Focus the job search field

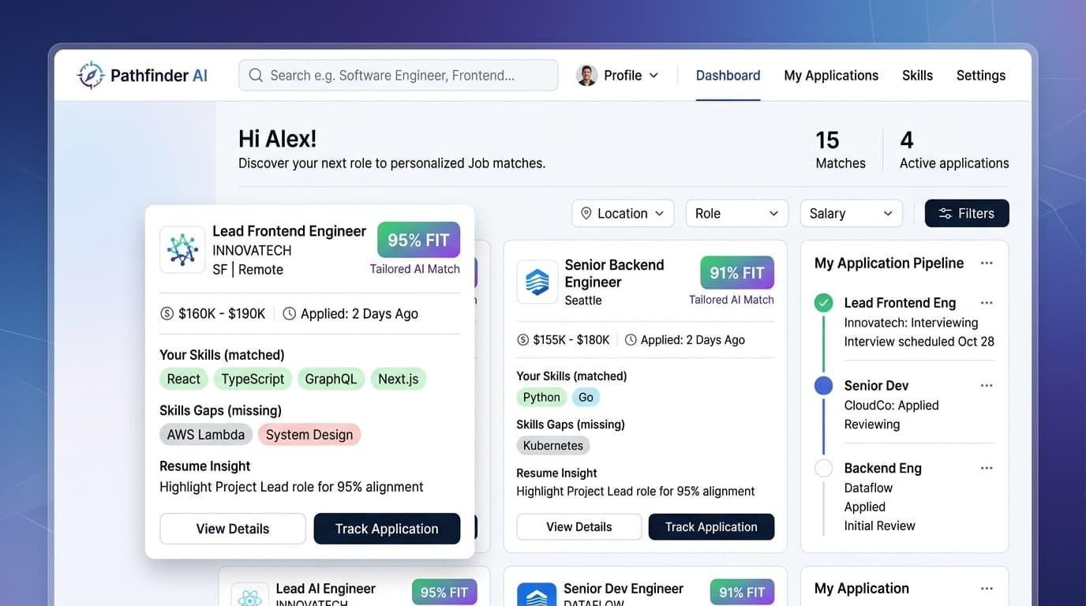point(399,76)
